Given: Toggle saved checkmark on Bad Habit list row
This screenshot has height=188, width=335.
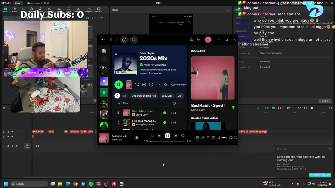Looking at the screenshot, I should click(x=165, y=113).
